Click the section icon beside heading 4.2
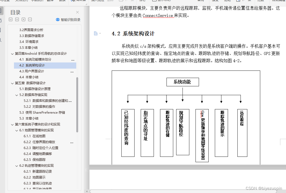Screen dimensions: 286x193 [x=96, y=33]
